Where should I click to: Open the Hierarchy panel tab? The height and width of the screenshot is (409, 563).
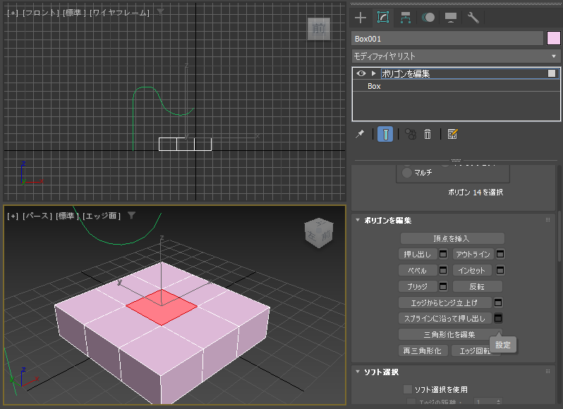point(406,18)
